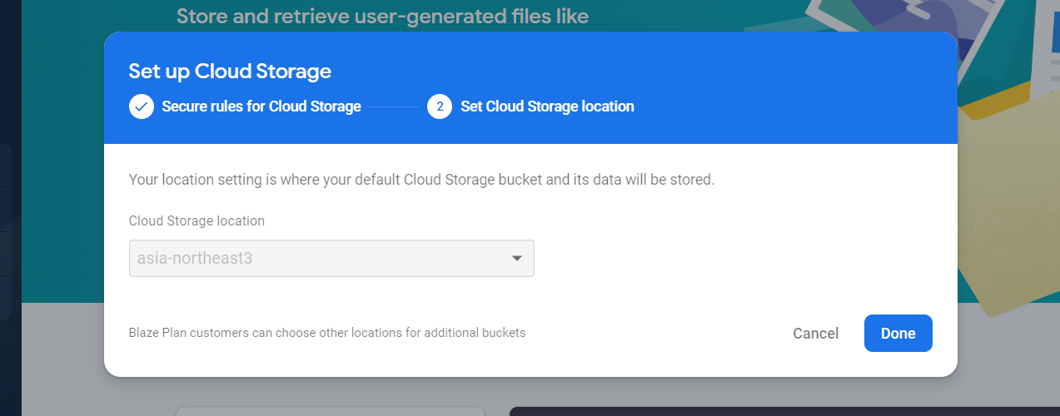
Task: Click the connector line between steps
Action: pos(394,106)
